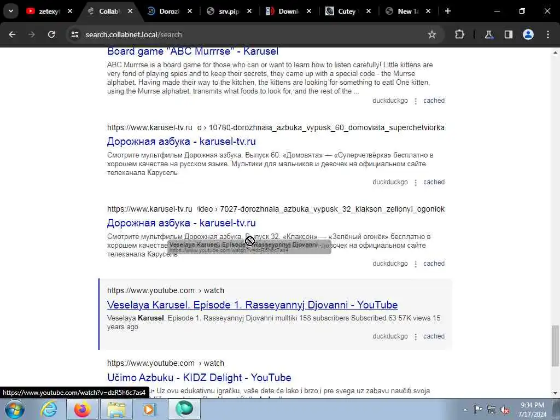Click the URL line ending in klakson_zelionyi_ogoniok
This screenshot has width=560, height=420.
click(276, 209)
